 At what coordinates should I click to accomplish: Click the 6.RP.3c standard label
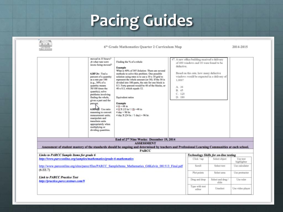click(95, 74)
